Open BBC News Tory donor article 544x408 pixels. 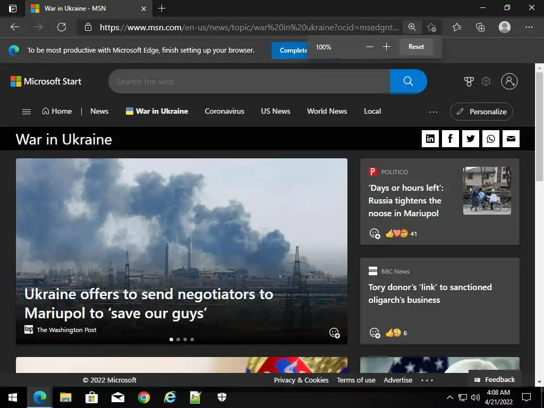coord(430,293)
